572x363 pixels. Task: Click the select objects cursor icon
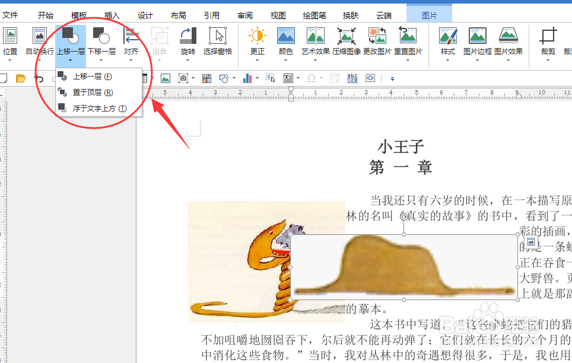pyautogui.click(x=271, y=78)
